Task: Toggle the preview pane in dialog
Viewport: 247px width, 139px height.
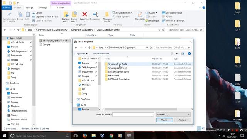Action: click(183, 54)
